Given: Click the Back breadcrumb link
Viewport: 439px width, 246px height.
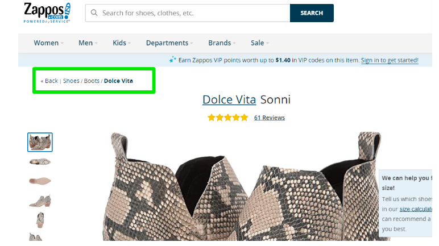Looking at the screenshot, I should [51, 81].
